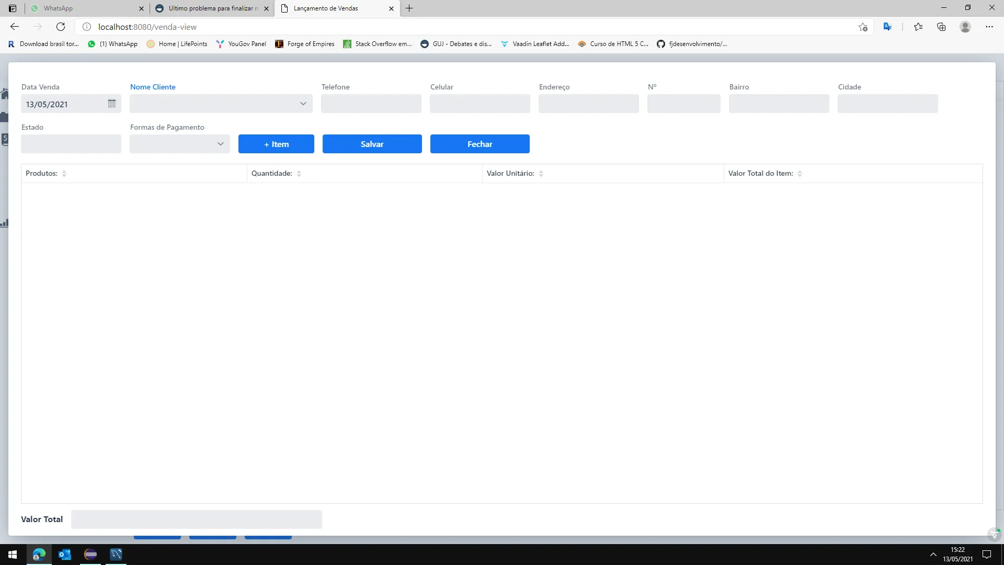Image resolution: width=1004 pixels, height=565 pixels.
Task: Sort grid by Quantidade column sorter
Action: pos(299,174)
